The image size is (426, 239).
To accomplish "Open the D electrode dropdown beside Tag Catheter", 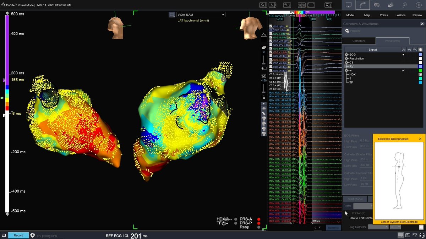I will click(395, 227).
